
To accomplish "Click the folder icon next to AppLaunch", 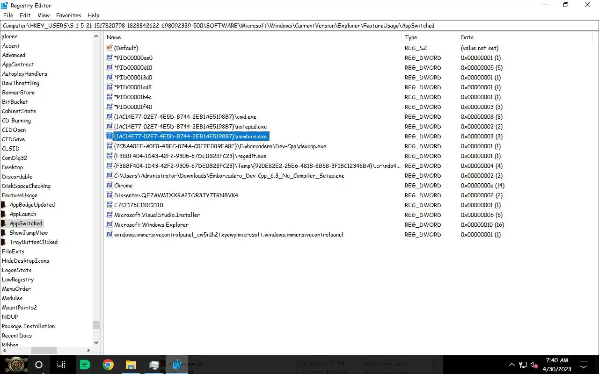I will [x=4, y=214].
